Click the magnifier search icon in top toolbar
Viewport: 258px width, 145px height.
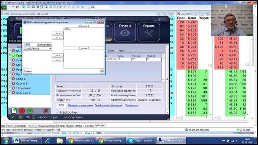92,7
